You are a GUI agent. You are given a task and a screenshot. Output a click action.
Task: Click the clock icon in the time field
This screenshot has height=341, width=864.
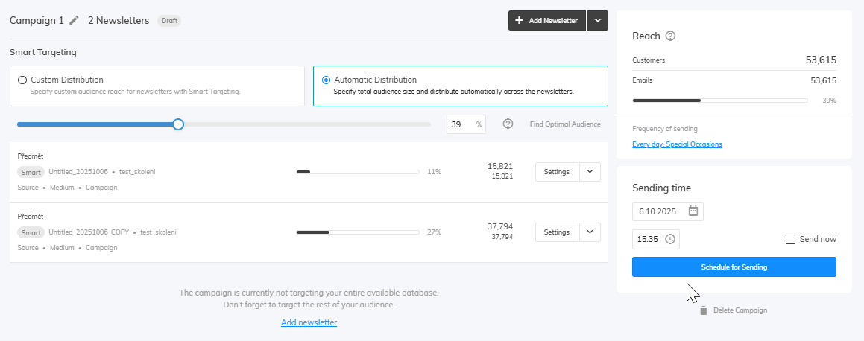669,239
